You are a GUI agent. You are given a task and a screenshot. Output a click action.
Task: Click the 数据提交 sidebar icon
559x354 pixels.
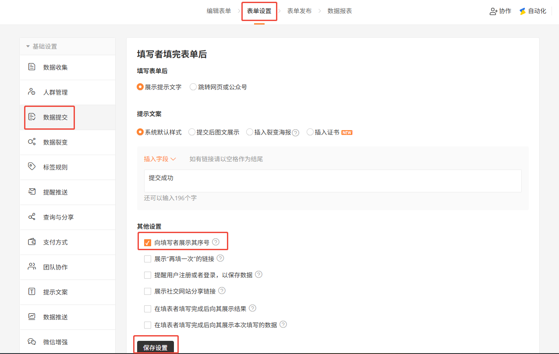[32, 117]
